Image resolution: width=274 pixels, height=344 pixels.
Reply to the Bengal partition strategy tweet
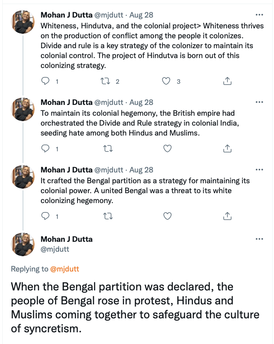coord(45,217)
